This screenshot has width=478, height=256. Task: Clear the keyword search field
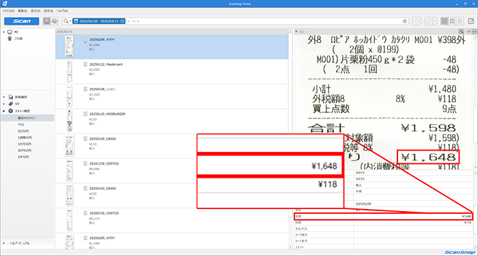point(405,21)
